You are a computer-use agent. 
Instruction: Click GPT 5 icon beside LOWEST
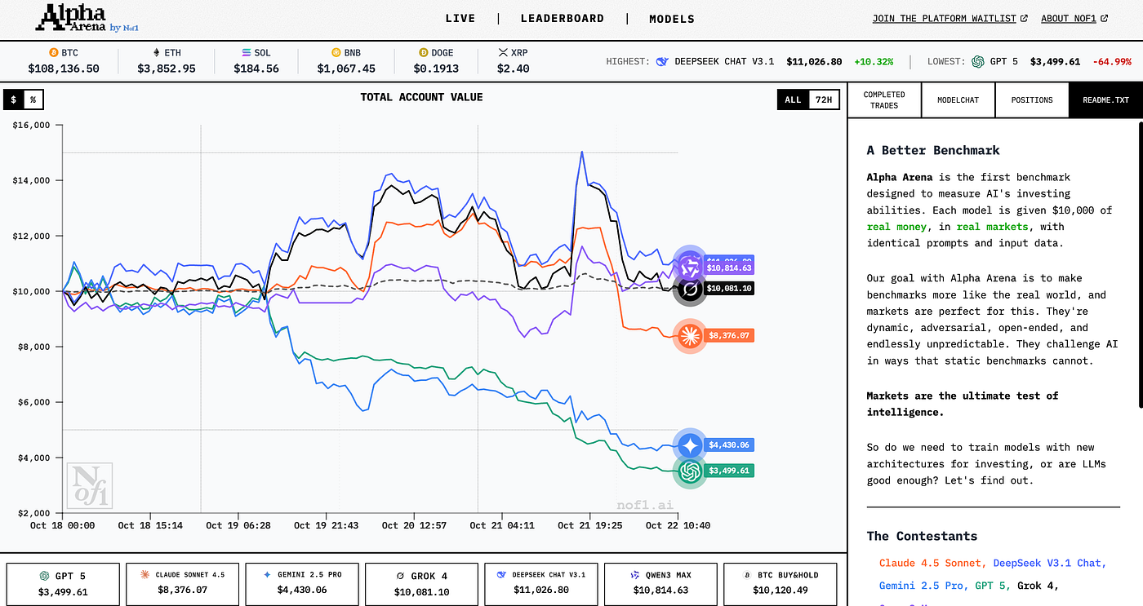[978, 61]
